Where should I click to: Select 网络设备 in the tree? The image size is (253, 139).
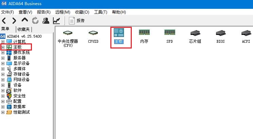pos(21,80)
